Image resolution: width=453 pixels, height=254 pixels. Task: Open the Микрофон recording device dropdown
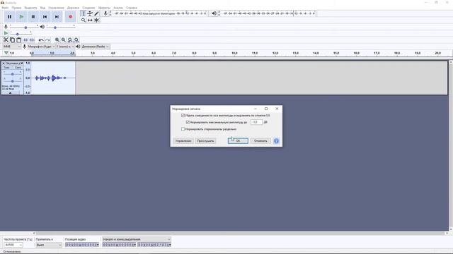tap(41, 47)
